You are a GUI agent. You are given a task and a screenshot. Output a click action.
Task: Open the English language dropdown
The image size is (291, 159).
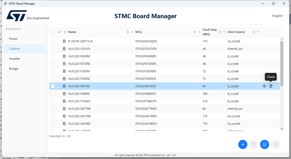[279, 16]
